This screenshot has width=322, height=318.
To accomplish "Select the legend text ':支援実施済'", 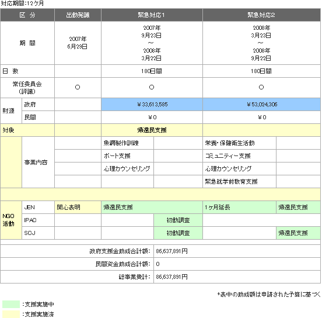I will 38,314.
